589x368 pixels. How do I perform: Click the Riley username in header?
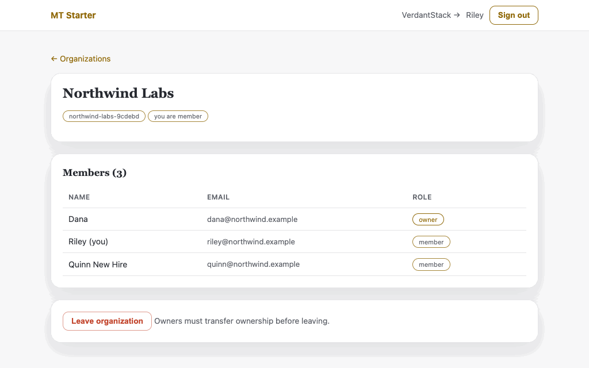pyautogui.click(x=475, y=16)
